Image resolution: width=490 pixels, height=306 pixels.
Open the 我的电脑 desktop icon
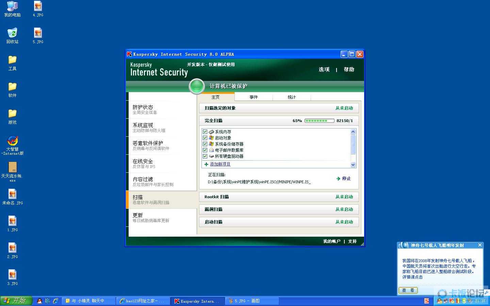pos(12,9)
